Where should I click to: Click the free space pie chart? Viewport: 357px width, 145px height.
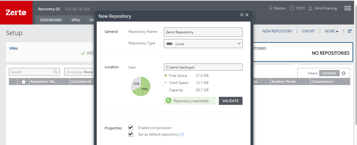click(x=141, y=86)
